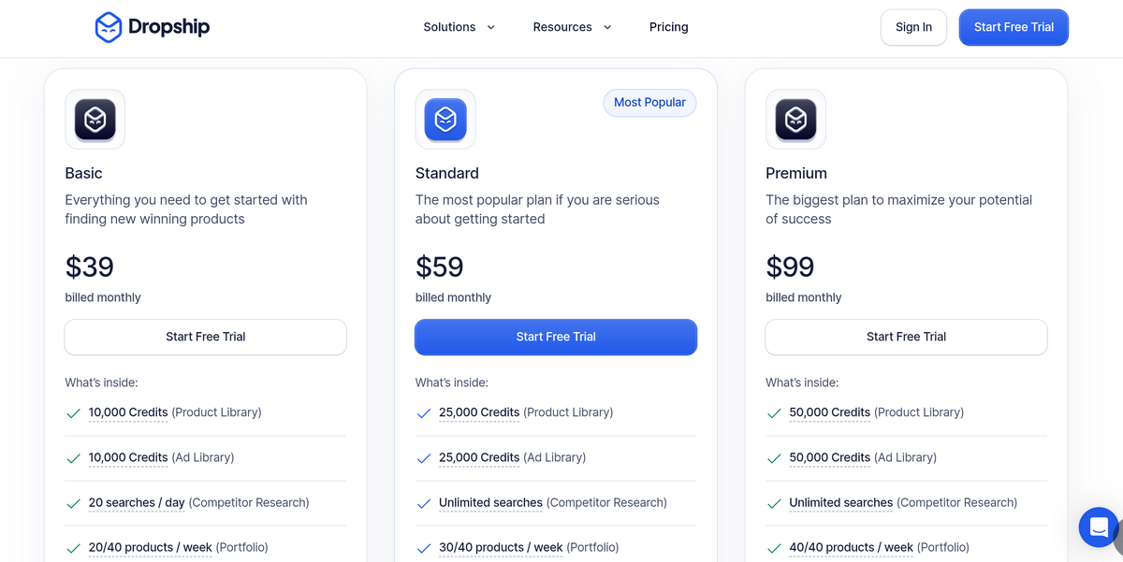Image resolution: width=1123 pixels, height=562 pixels.
Task: Expand the Solutions dropdown
Action: [x=458, y=27]
